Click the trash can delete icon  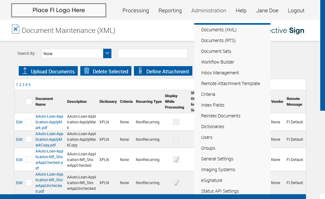[x=87, y=71]
